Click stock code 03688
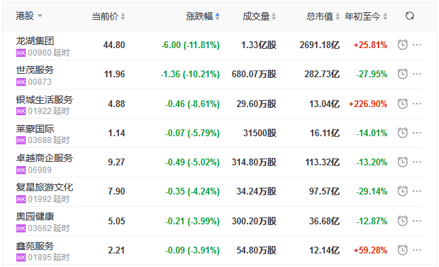This screenshot has height=267, width=439. point(40,140)
